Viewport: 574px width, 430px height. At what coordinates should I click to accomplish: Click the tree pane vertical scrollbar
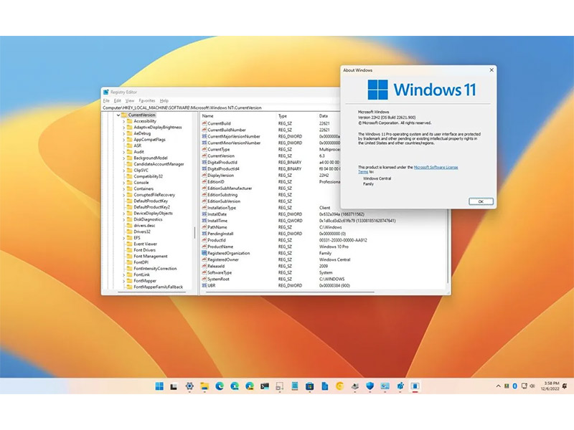click(194, 232)
